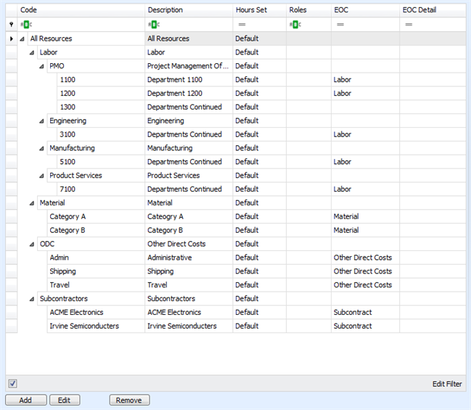Collapse the All Resources tree node
The width and height of the screenshot is (471, 410).
coord(23,39)
